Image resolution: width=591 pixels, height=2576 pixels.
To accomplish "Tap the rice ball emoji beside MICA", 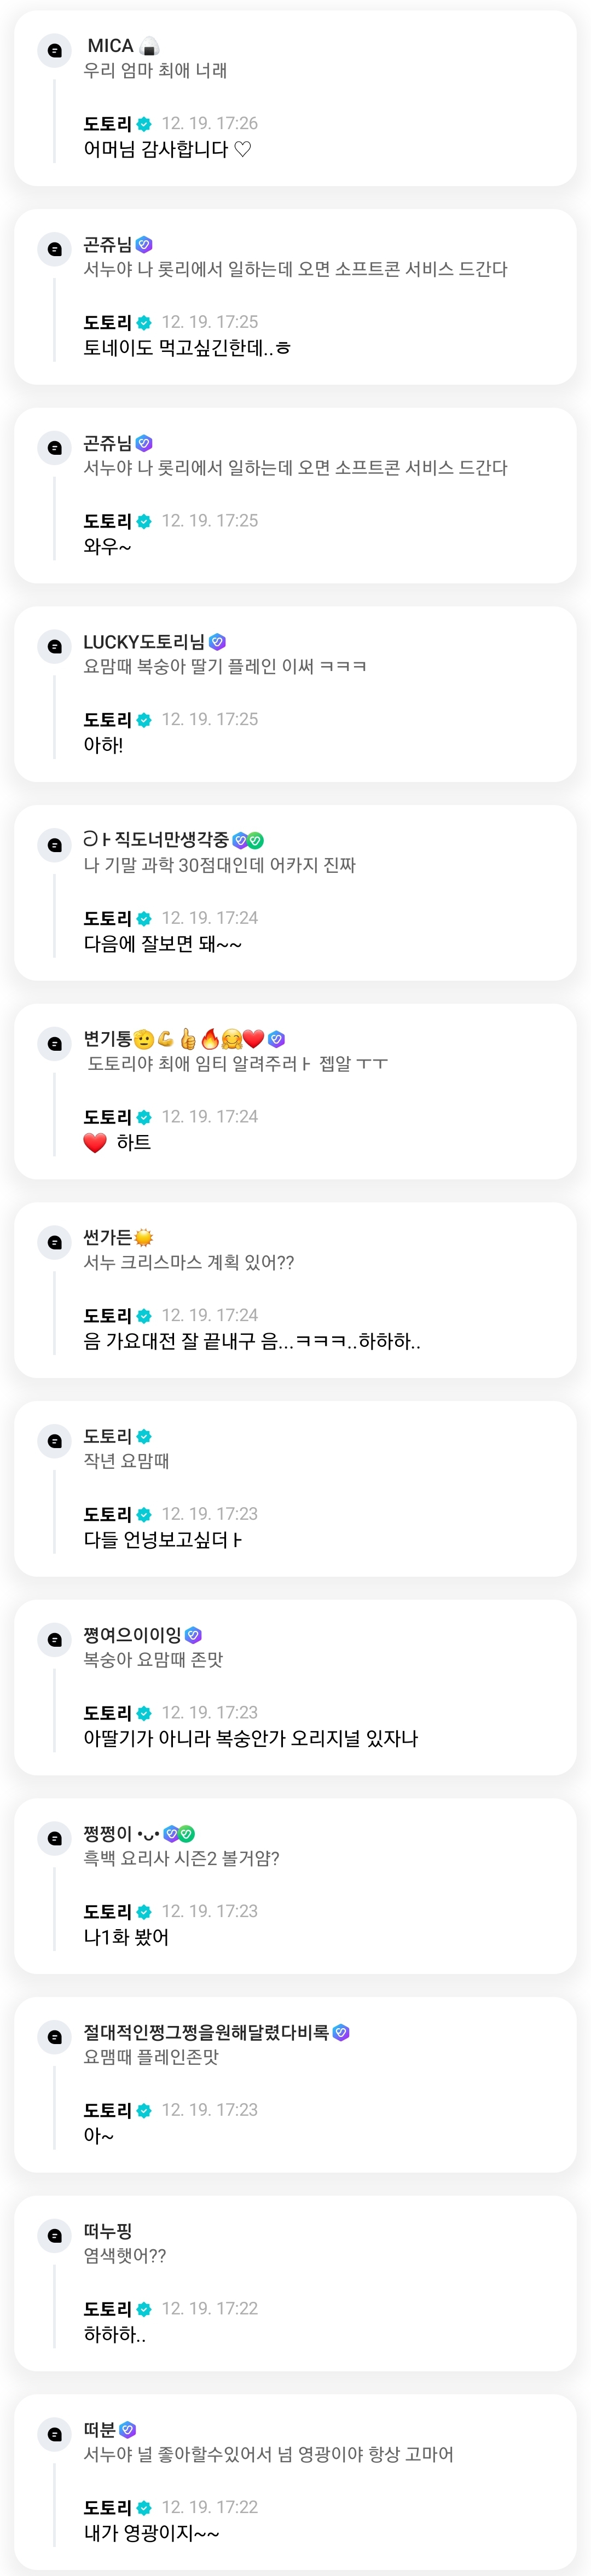I will [x=149, y=46].
